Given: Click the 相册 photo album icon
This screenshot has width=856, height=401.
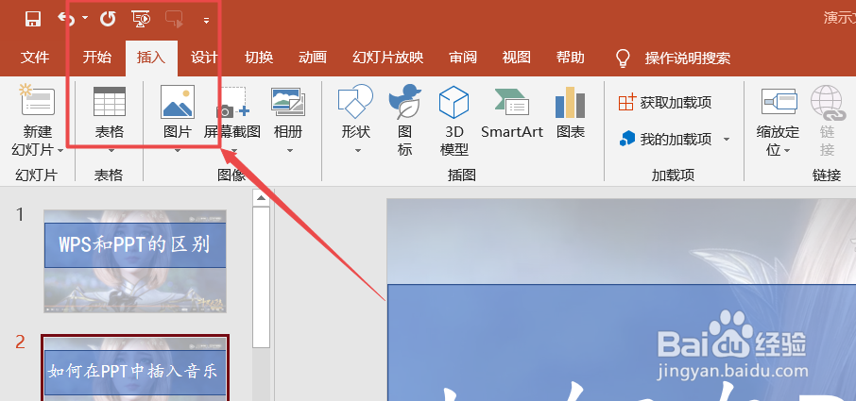Looking at the screenshot, I should (x=288, y=102).
